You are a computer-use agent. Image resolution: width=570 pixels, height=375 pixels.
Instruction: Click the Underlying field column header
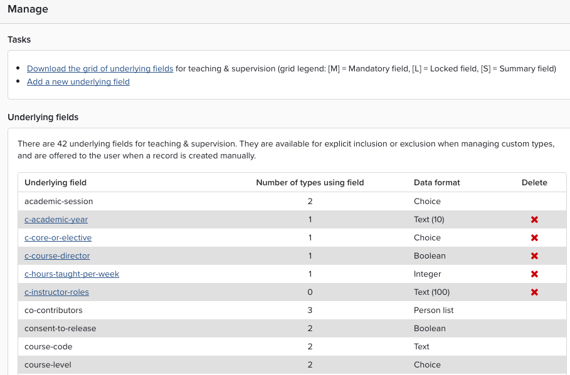[x=55, y=183]
